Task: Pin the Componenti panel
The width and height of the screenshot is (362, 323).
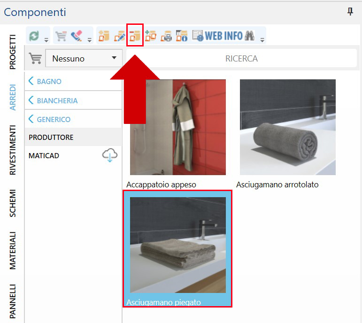Action: point(350,11)
